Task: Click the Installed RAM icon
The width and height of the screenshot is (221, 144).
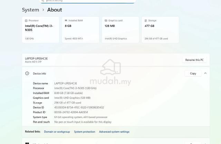Action: (66, 20)
